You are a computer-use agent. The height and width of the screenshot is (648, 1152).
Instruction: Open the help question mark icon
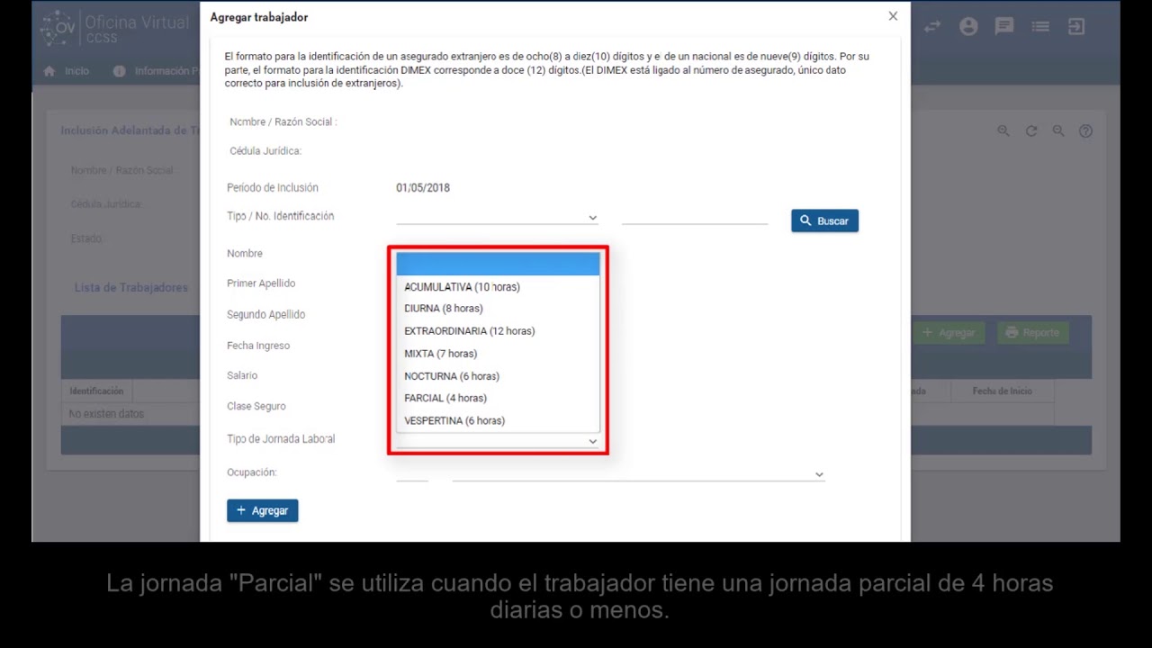coord(1086,130)
